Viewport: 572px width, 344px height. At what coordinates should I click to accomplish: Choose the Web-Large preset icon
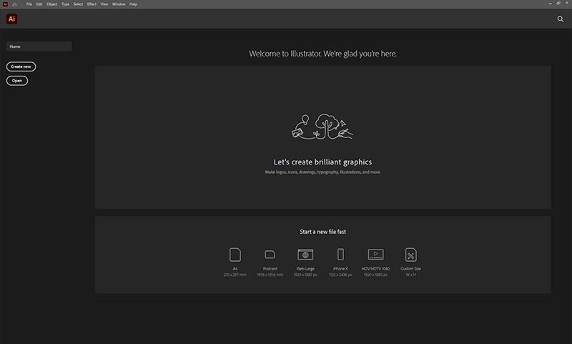coord(305,255)
